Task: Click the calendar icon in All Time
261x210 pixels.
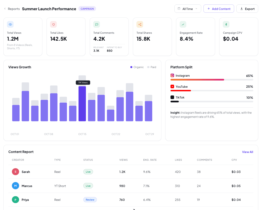Action: pos(179,9)
